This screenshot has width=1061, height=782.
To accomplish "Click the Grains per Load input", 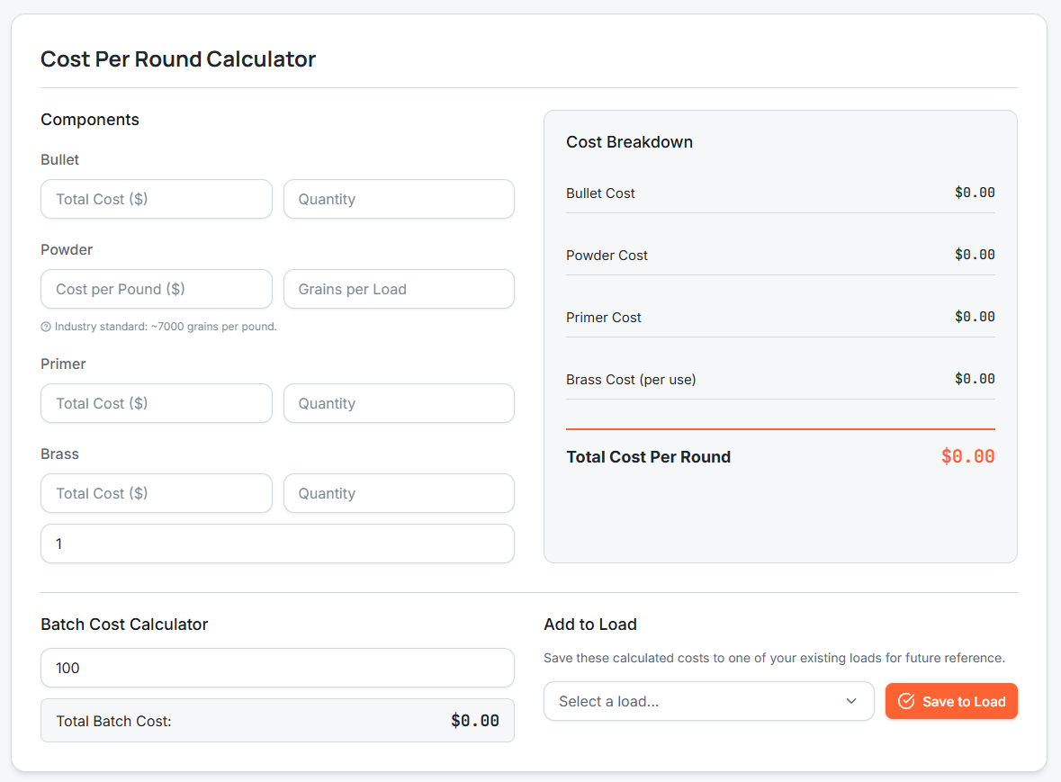I will click(399, 289).
